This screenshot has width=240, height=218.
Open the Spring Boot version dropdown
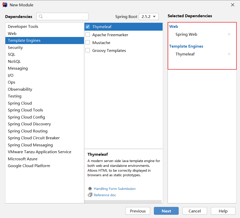[149, 16]
